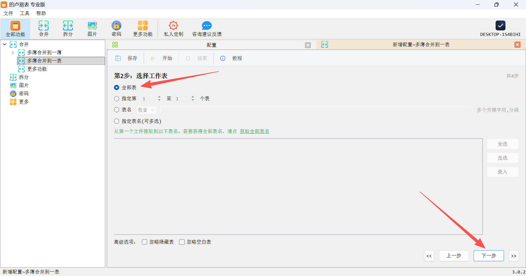Open the 全部功能 toolbar icon
526x276 pixels.
click(x=15, y=28)
